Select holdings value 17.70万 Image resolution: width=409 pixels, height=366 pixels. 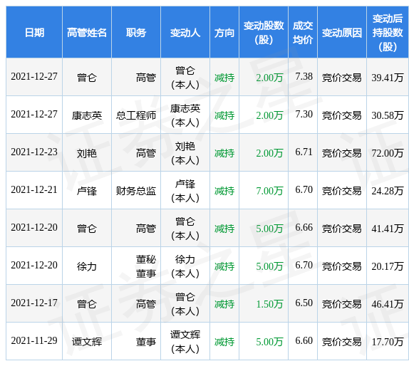point(388,342)
